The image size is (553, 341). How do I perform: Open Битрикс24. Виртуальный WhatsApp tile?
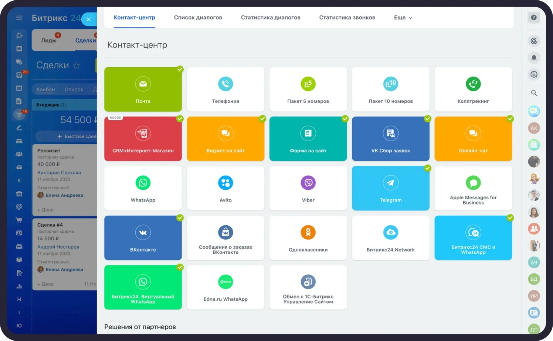pyautogui.click(x=143, y=287)
